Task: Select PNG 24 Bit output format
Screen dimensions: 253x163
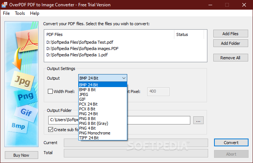Action: pyautogui.click(x=103, y=114)
